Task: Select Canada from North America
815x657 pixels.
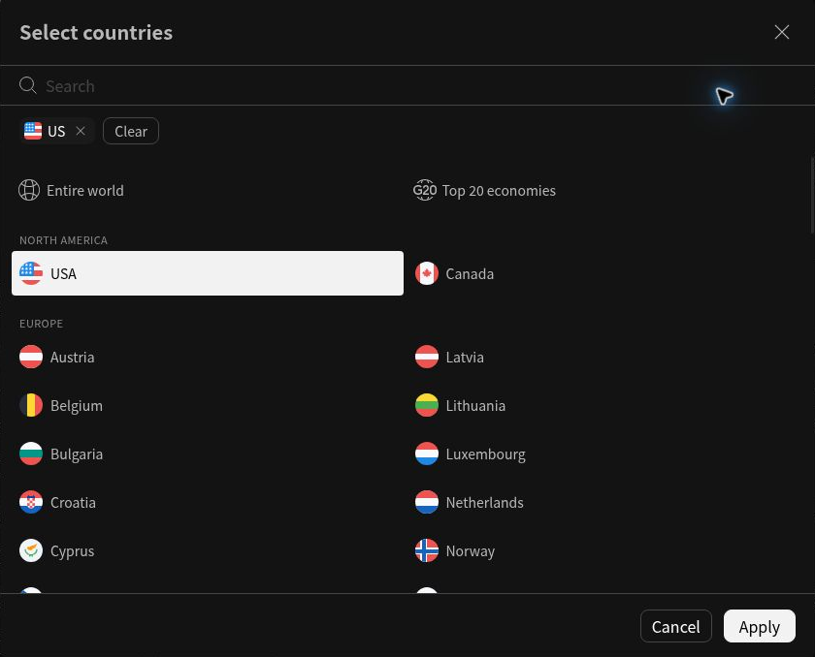Action: (x=603, y=273)
